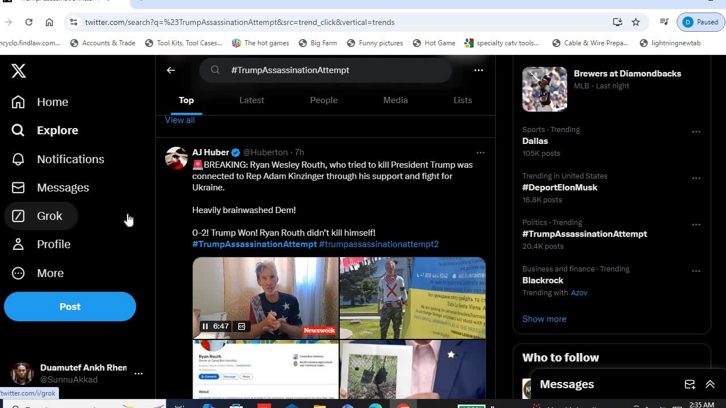Switch to the Top tab

click(x=186, y=100)
